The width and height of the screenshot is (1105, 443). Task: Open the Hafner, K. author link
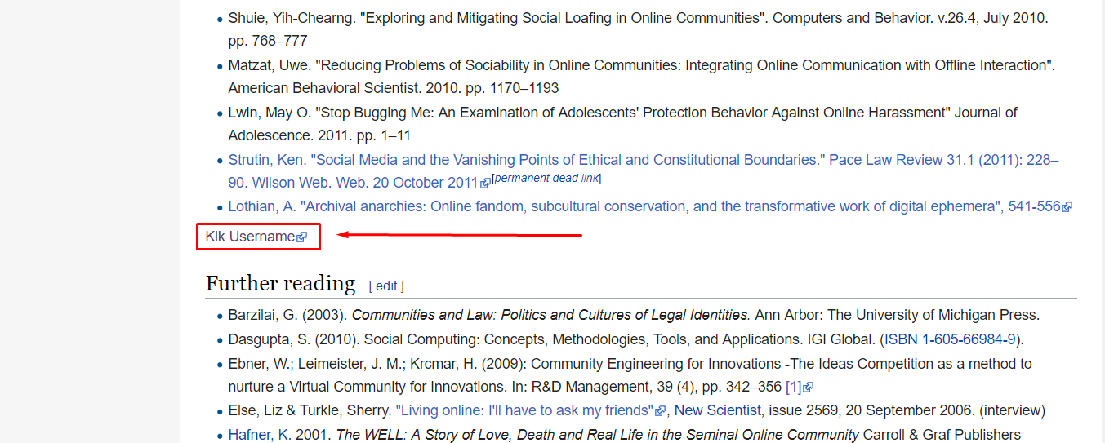click(259, 435)
